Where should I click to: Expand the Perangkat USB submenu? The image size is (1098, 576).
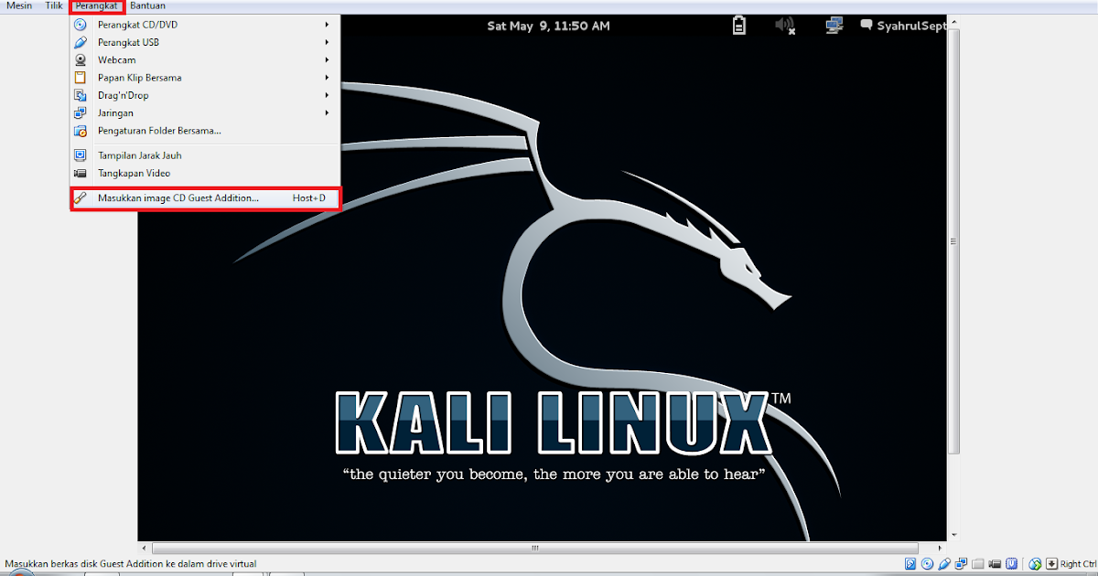coord(204,42)
